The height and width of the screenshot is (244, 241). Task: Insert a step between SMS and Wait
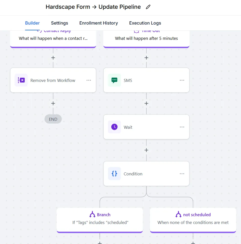pyautogui.click(x=146, y=103)
